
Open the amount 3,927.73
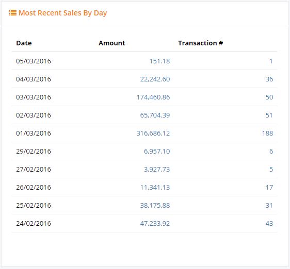pyautogui.click(x=157, y=169)
